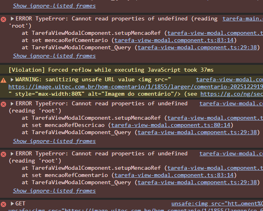Expand the GET request error entry
Viewport: 263px width, 211px height.
click(x=12, y=204)
